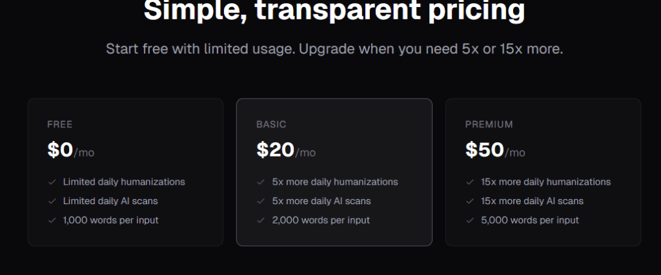The width and height of the screenshot is (661, 275).
Task: Select the FREE plan label
Action: tap(60, 124)
